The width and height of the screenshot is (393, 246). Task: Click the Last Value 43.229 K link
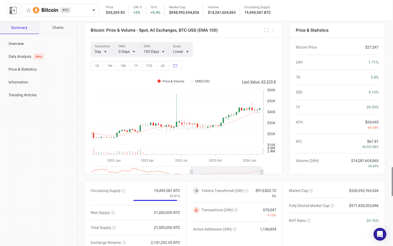259,82
